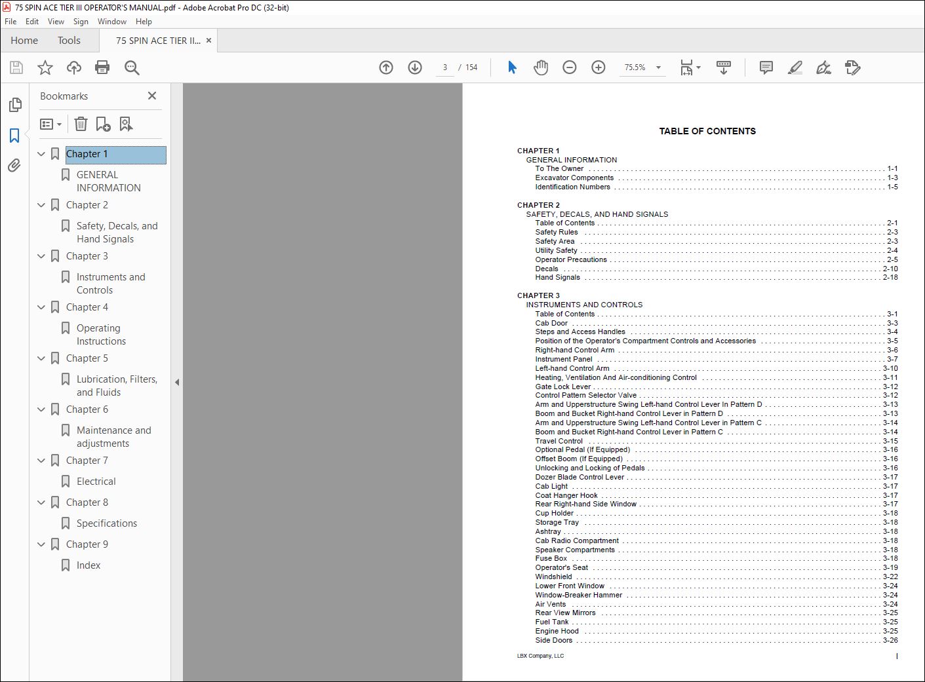Select the Instruments and Controls bookmark
The height and width of the screenshot is (682, 925).
(111, 284)
